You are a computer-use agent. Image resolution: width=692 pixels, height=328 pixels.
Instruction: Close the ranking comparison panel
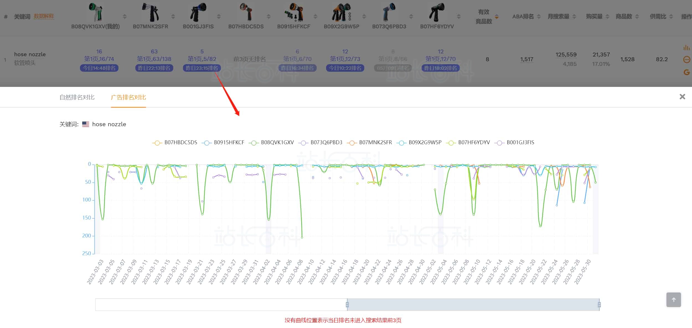(682, 97)
